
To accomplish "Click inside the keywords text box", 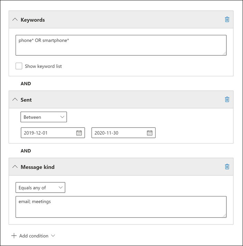I will click(x=121, y=45).
